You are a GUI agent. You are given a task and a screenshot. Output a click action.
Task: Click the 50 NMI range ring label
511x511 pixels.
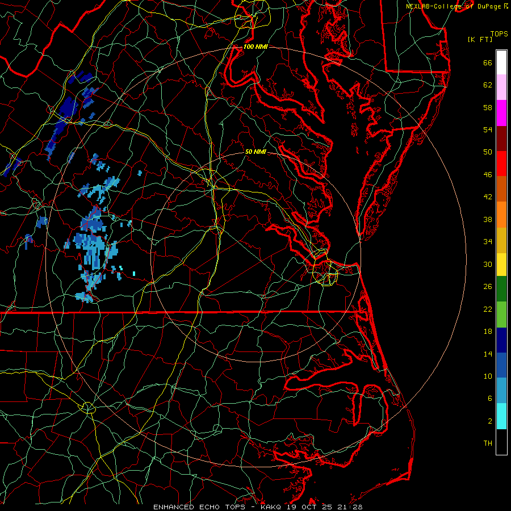coord(256,152)
